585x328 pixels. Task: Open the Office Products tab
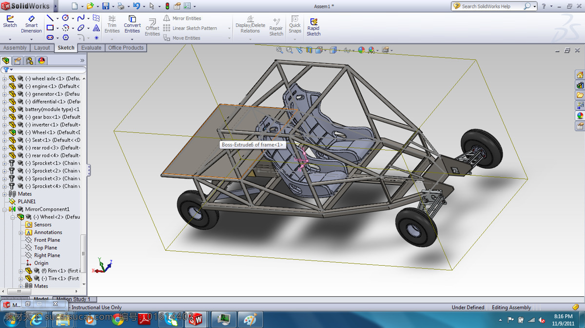126,48
